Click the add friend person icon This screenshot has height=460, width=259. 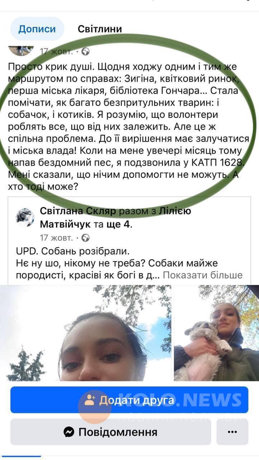click(90, 400)
